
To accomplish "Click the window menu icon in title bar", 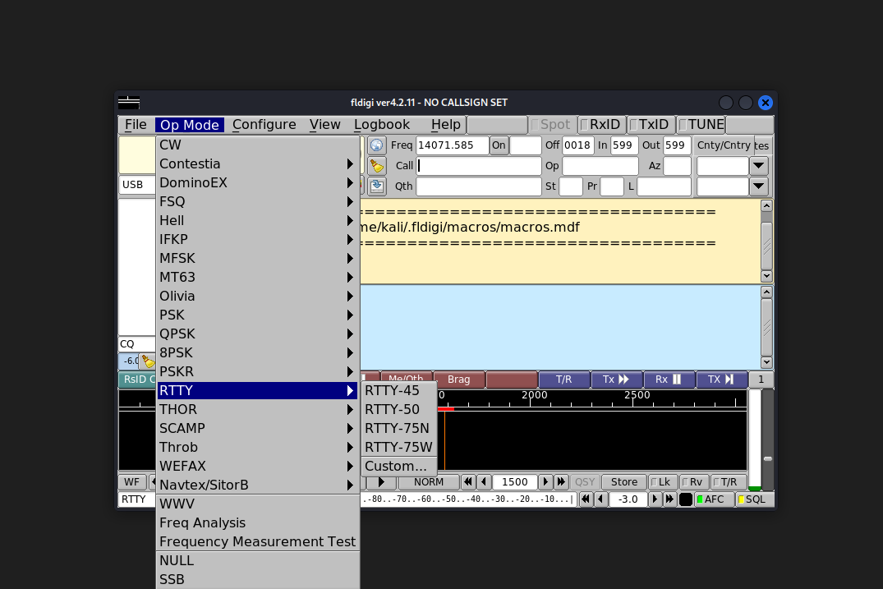I will 129,103.
